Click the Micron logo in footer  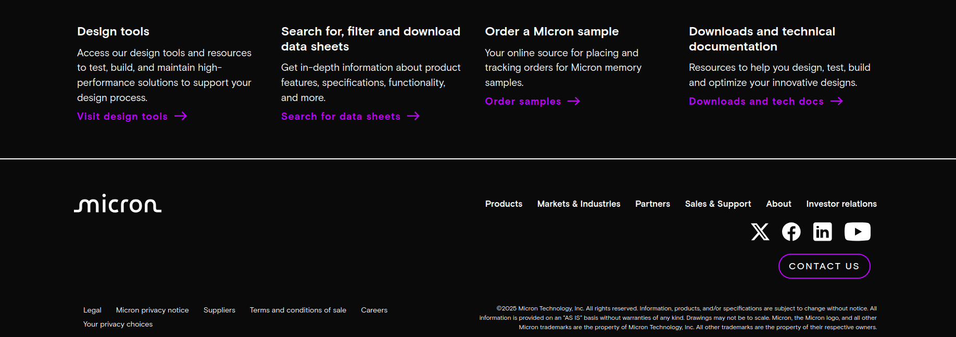(x=118, y=204)
